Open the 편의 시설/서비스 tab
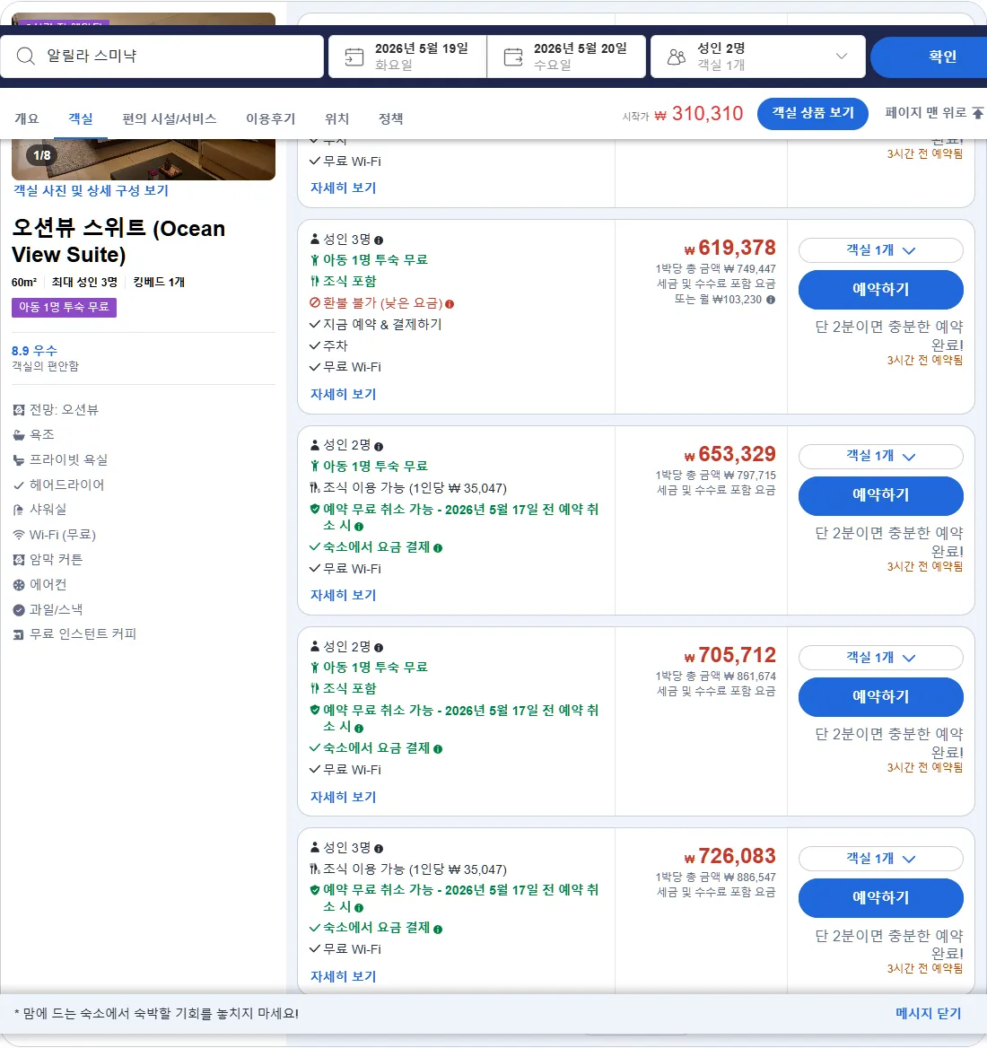The width and height of the screenshot is (987, 1048). 169,119
